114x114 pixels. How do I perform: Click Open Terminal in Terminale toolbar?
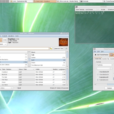pyautogui.click(x=80, y=9)
